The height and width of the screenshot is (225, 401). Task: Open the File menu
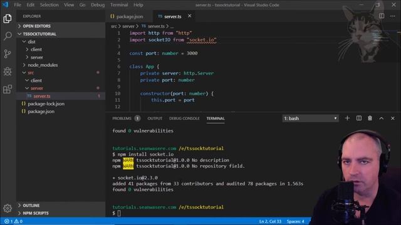(18, 5)
